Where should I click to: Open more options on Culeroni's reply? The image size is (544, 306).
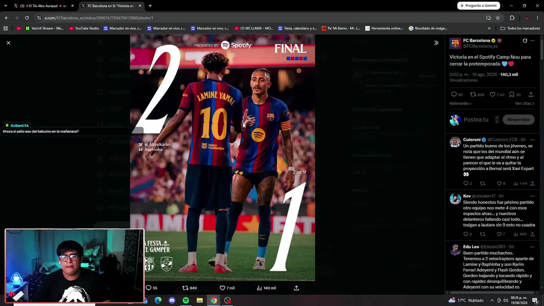pyautogui.click(x=533, y=140)
